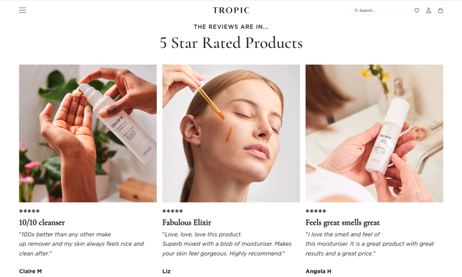Open the elixir dropper product image

[x=231, y=133]
